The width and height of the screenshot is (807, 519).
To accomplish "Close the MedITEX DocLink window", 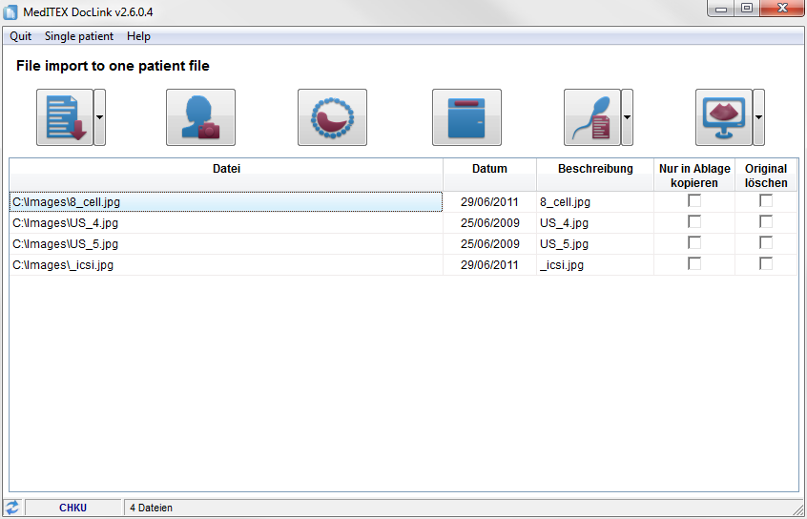I will [782, 9].
